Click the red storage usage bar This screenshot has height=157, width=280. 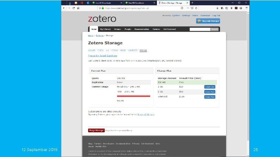[x=134, y=96]
